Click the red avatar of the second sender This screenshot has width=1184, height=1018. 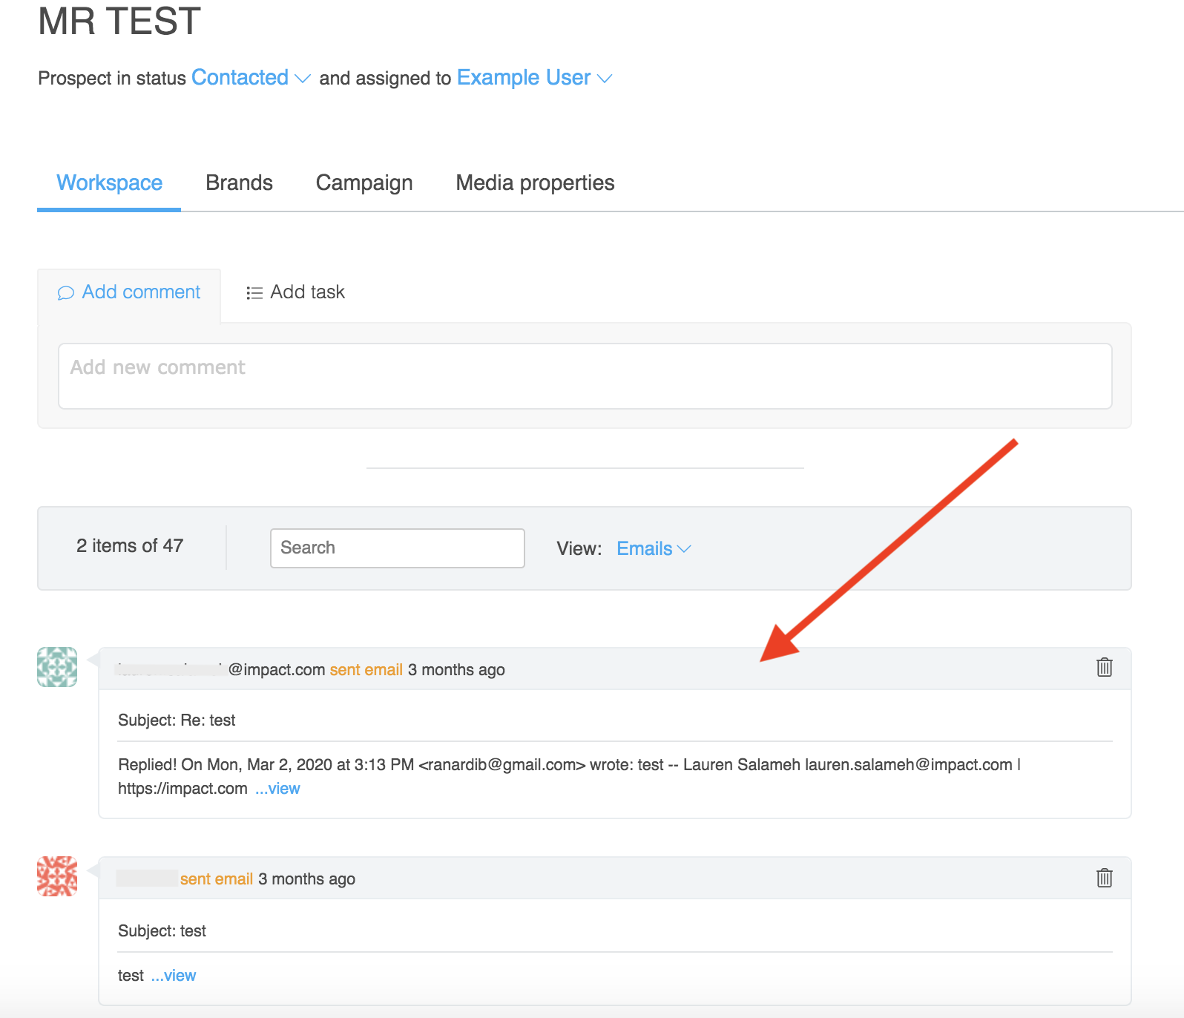click(x=57, y=876)
